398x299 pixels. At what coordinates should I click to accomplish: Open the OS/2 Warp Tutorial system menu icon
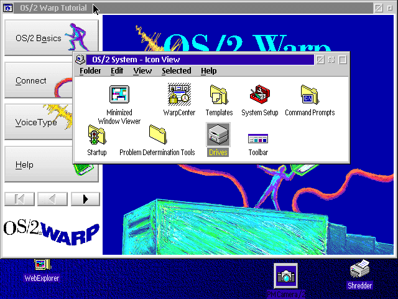click(x=8, y=8)
